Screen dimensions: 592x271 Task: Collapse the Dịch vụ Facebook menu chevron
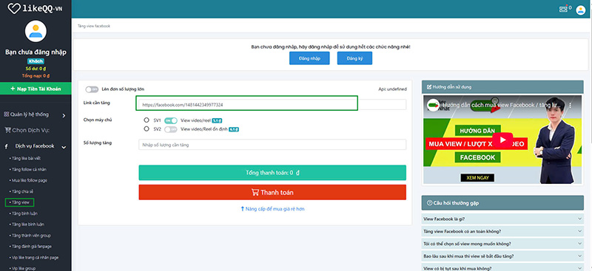(64, 147)
